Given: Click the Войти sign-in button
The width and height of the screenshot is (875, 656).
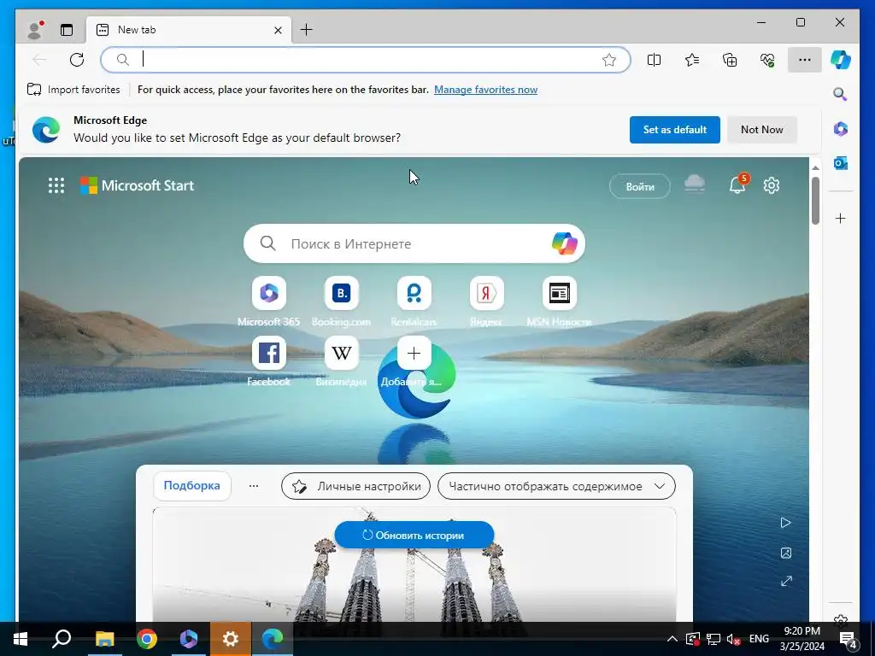Looking at the screenshot, I should click(639, 187).
